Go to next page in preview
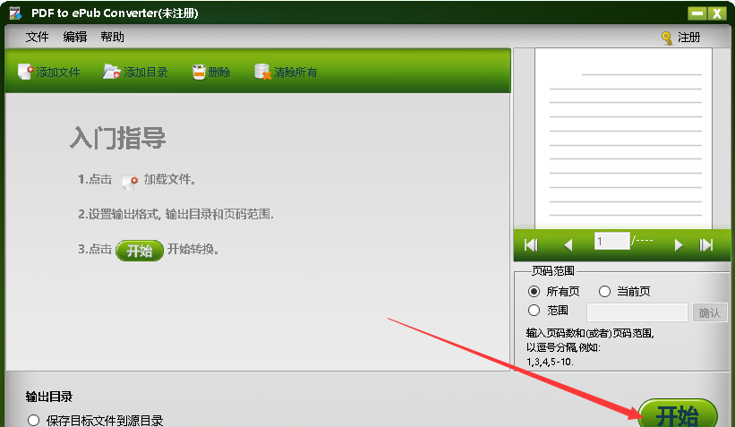The width and height of the screenshot is (735, 427). [679, 244]
